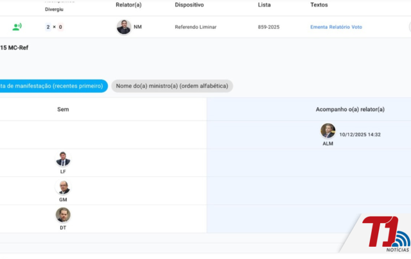Viewport: 411px width, 259px height.
Task: Click the NM rapporteur avatar photo
Action: [x=123, y=27]
